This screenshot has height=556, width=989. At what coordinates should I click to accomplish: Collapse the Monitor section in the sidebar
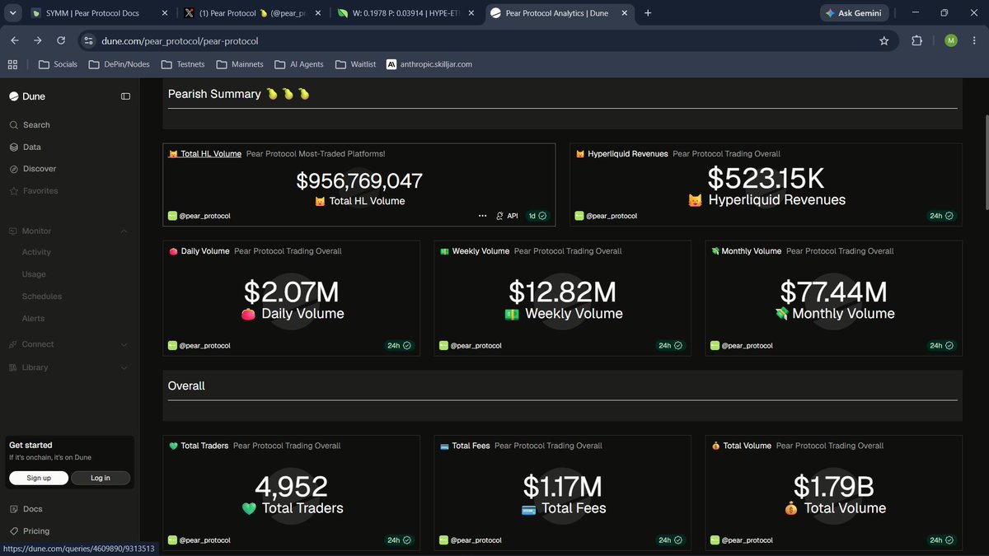click(124, 231)
